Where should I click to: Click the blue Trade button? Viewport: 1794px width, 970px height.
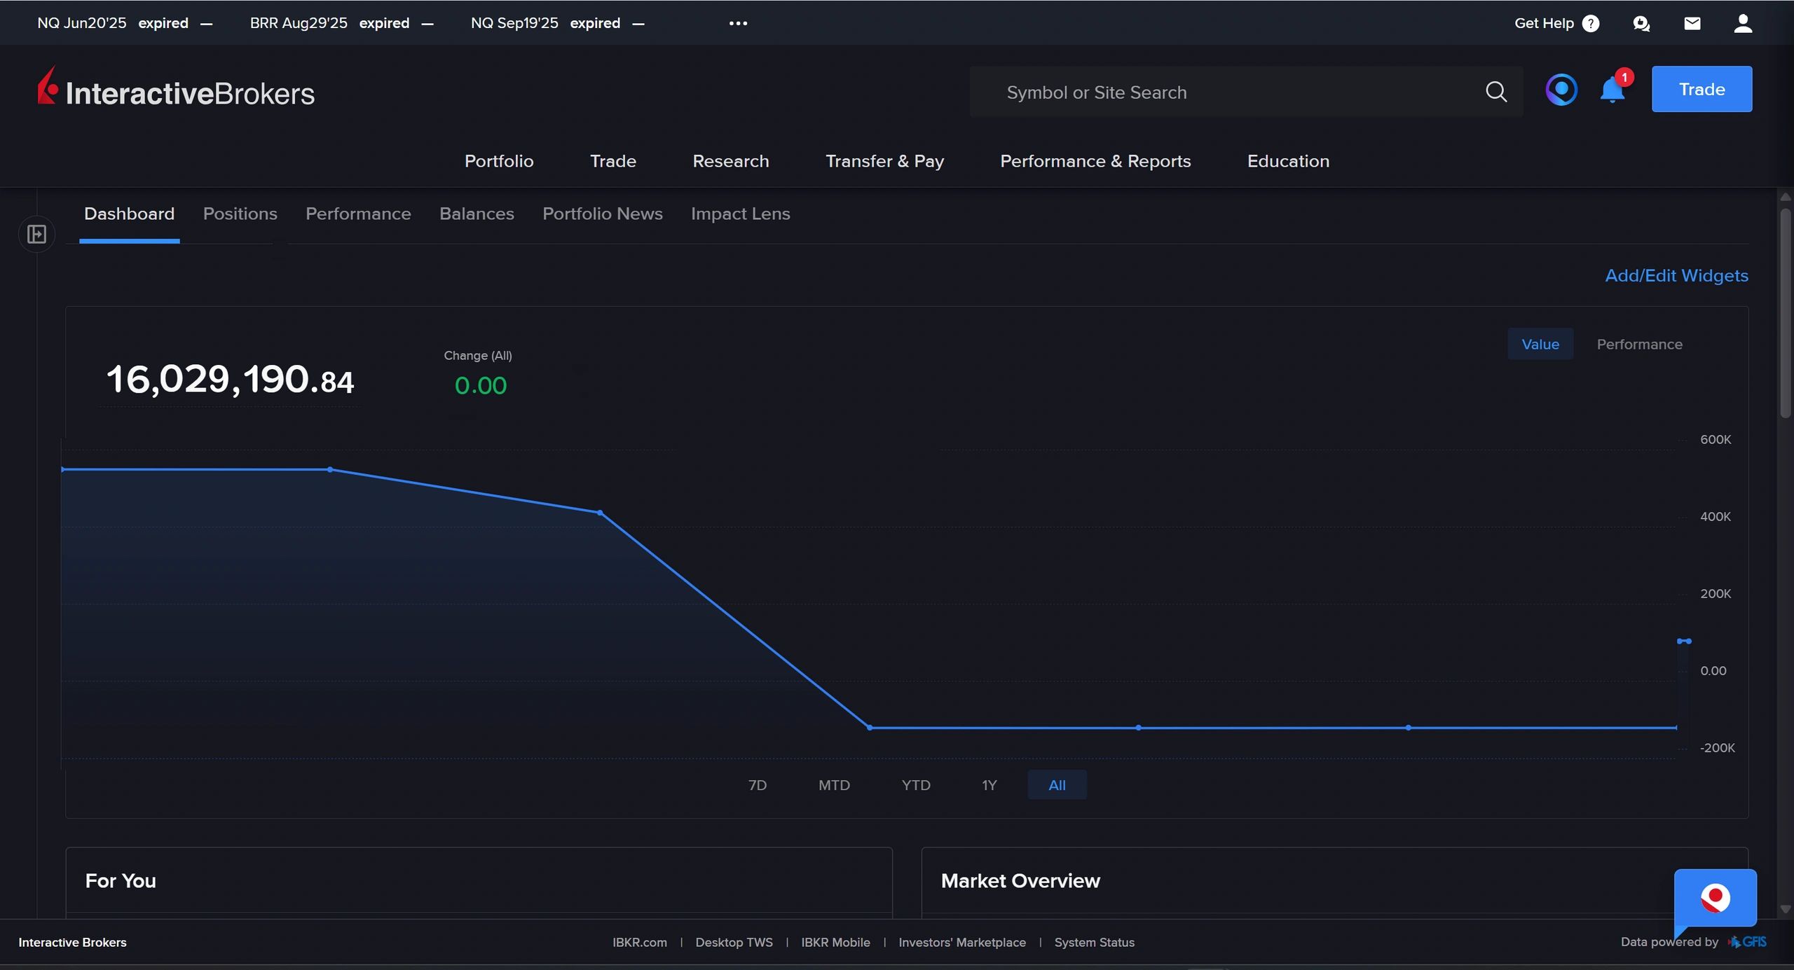click(x=1701, y=89)
